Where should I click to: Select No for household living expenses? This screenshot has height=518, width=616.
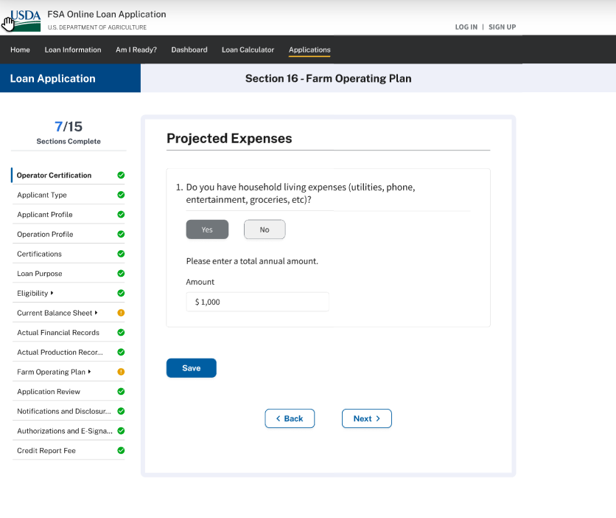tap(265, 229)
